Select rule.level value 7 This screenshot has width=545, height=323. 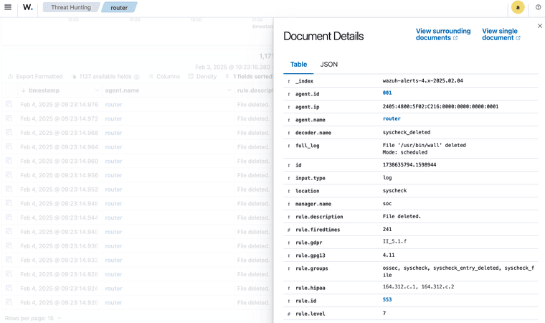tap(384, 313)
